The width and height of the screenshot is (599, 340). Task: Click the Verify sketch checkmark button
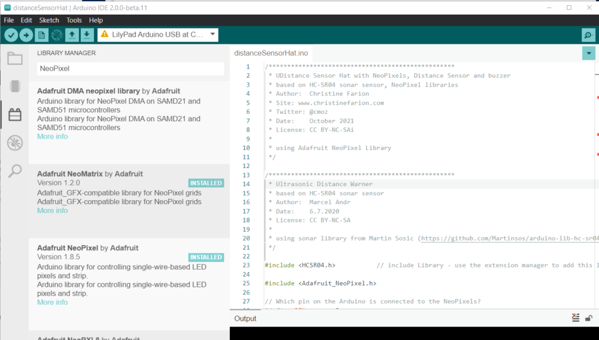click(x=11, y=35)
